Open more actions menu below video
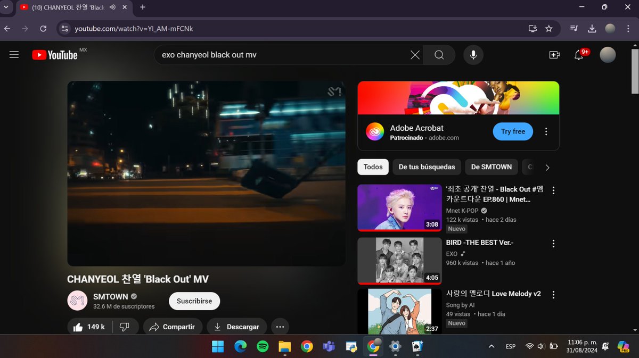This screenshot has height=358, width=639. (280, 327)
